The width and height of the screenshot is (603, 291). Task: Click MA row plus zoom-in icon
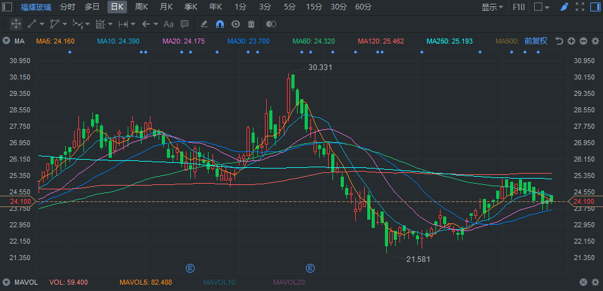571,41
